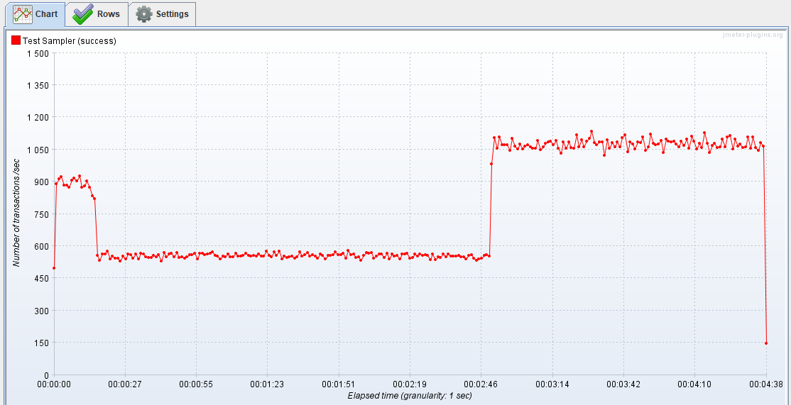Click the Settings gear icon

click(x=143, y=14)
